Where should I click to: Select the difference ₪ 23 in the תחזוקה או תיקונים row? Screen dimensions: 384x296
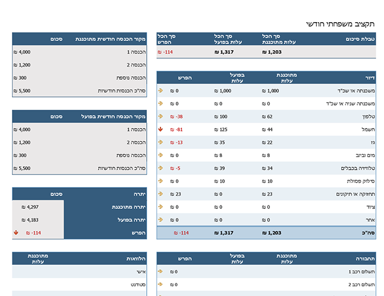pos(176,194)
